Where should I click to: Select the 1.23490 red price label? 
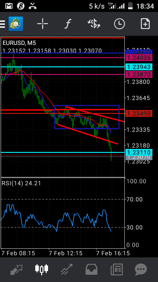[139, 114]
